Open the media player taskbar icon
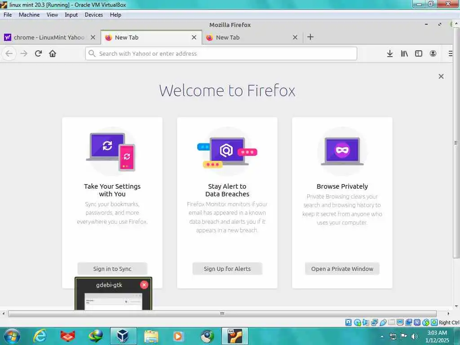The image size is (460, 345). (x=179, y=336)
